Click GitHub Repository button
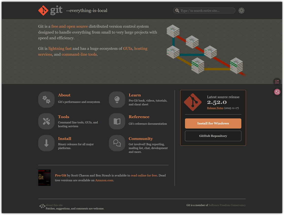Screen dimensions: 284x215 213,136
